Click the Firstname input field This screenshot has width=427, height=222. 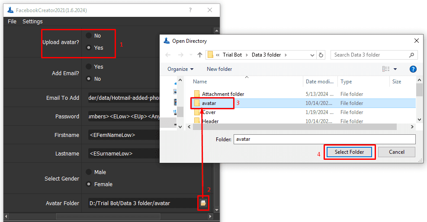coord(124,135)
